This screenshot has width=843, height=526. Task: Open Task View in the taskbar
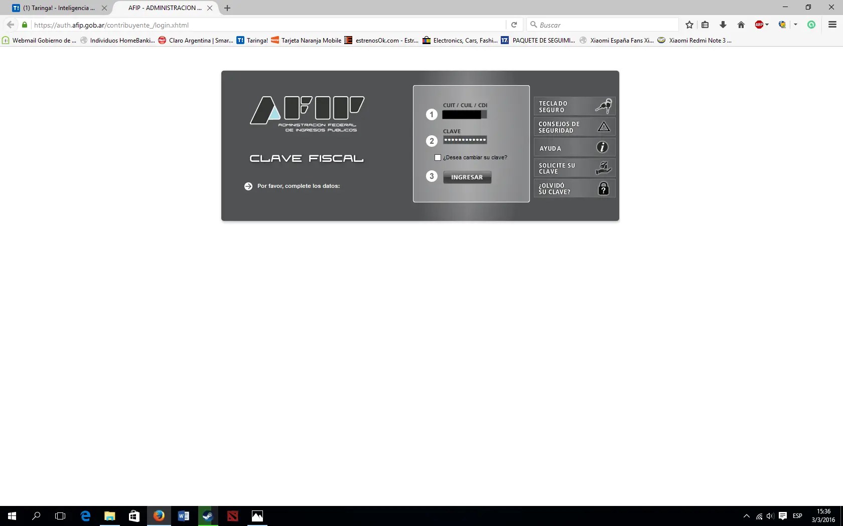click(60, 516)
